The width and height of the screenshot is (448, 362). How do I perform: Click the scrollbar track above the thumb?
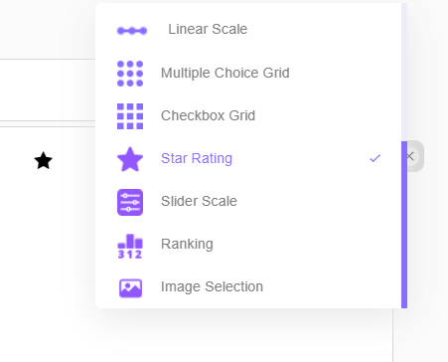(404, 73)
